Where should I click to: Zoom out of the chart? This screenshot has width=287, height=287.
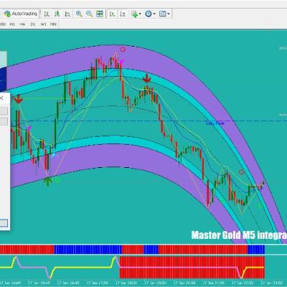tap(89, 14)
